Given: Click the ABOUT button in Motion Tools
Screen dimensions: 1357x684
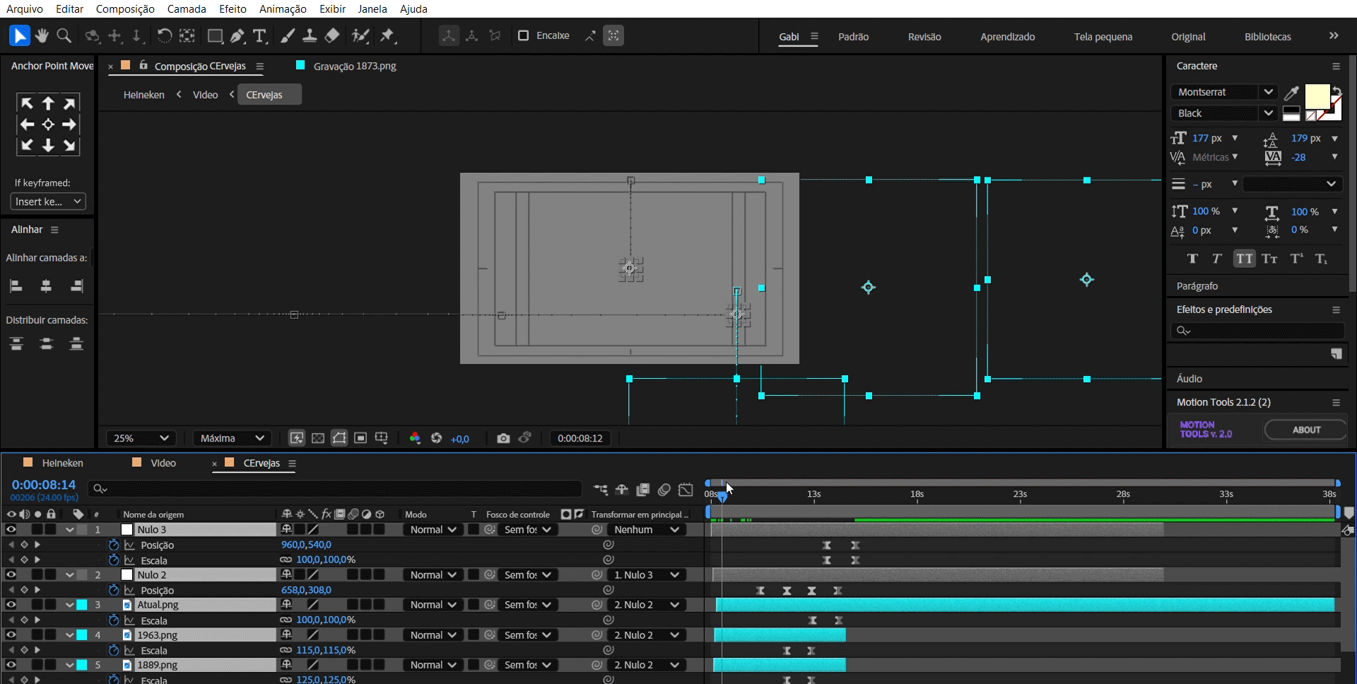Looking at the screenshot, I should [1305, 430].
